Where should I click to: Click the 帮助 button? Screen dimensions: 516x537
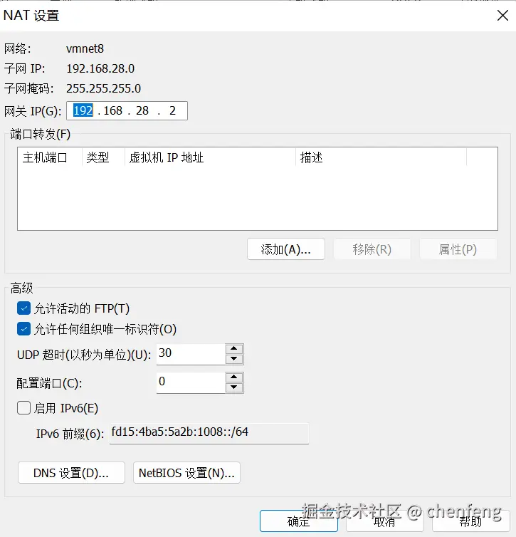471,521
